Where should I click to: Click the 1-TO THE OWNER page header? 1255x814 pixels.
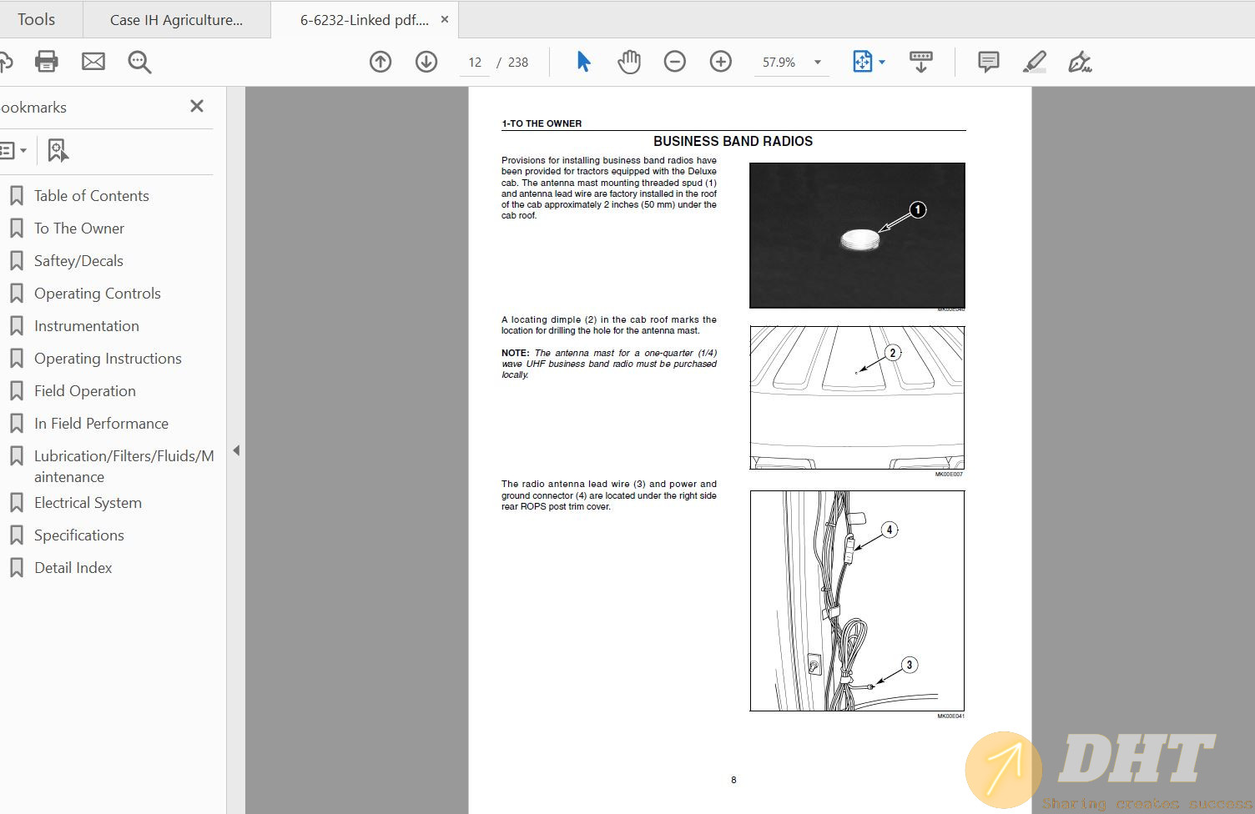click(542, 123)
